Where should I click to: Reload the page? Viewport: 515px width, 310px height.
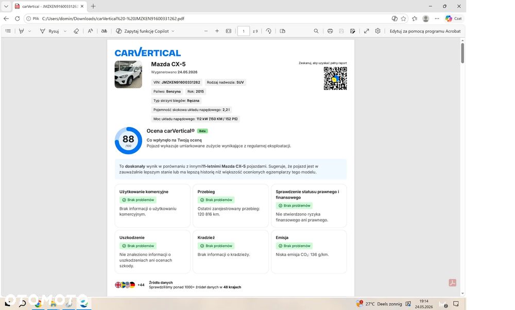tap(18, 19)
